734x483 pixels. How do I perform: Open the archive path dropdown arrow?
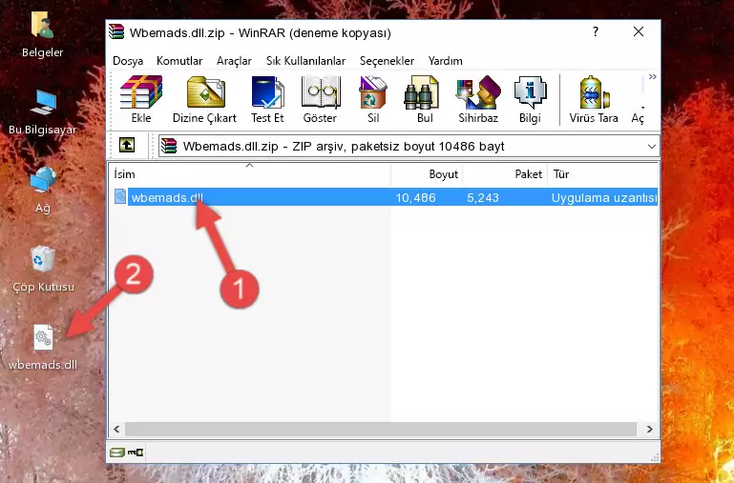coord(652,146)
